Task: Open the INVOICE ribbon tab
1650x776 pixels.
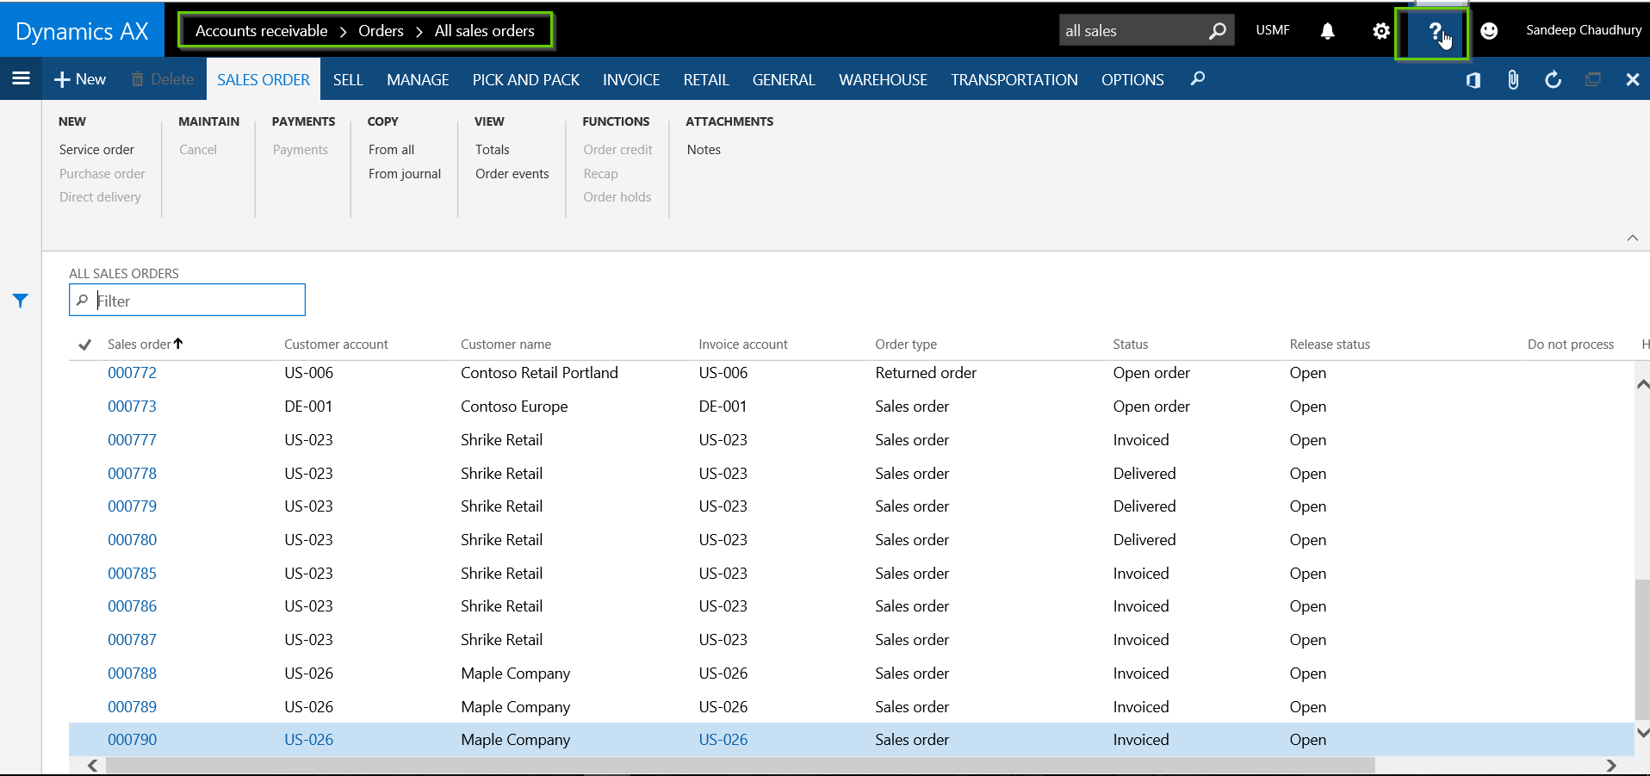Action: 630,80
